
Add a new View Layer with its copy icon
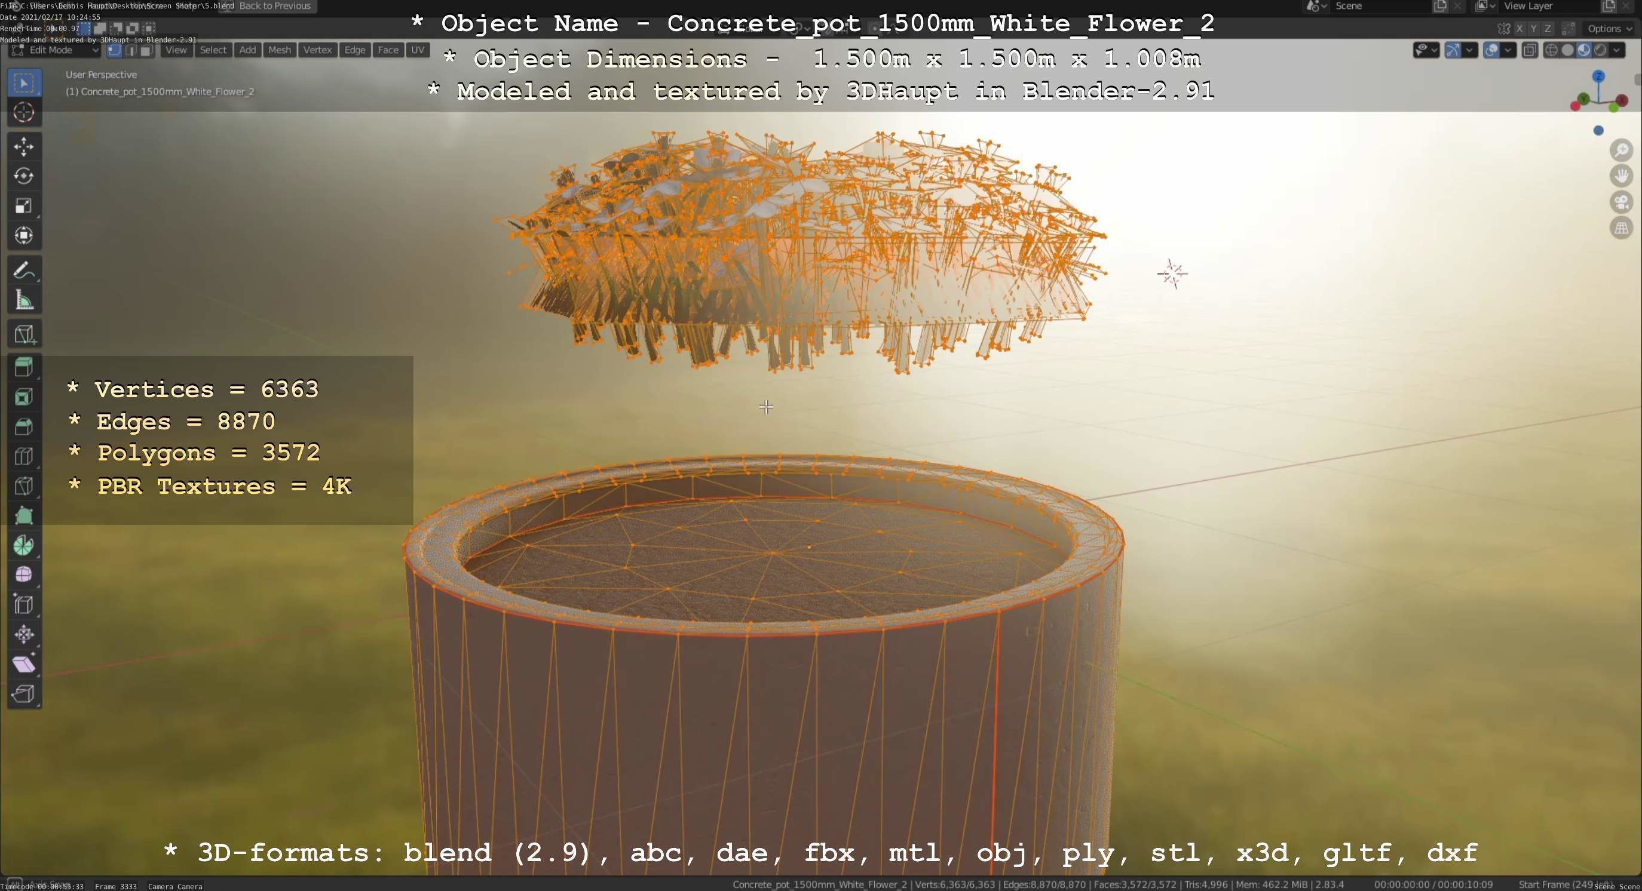(x=1609, y=7)
